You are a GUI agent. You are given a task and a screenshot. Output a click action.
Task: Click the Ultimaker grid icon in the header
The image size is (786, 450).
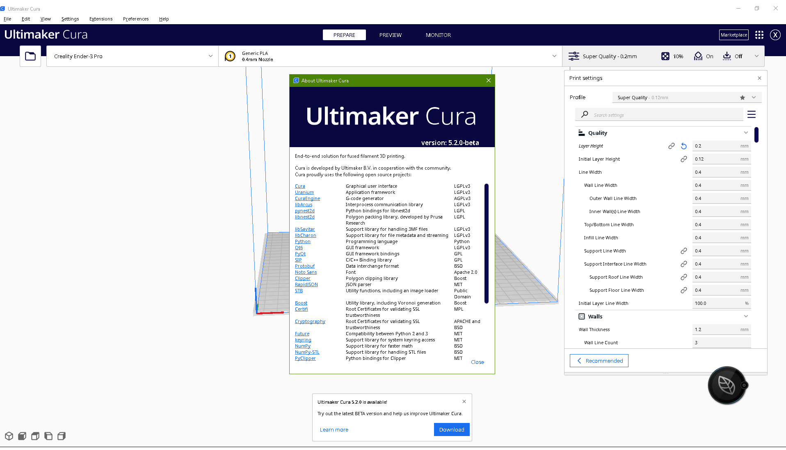pyautogui.click(x=759, y=35)
